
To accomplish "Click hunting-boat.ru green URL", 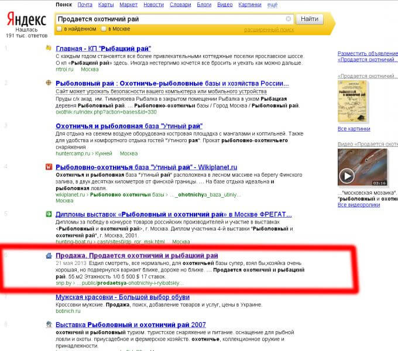I will pos(74,242).
